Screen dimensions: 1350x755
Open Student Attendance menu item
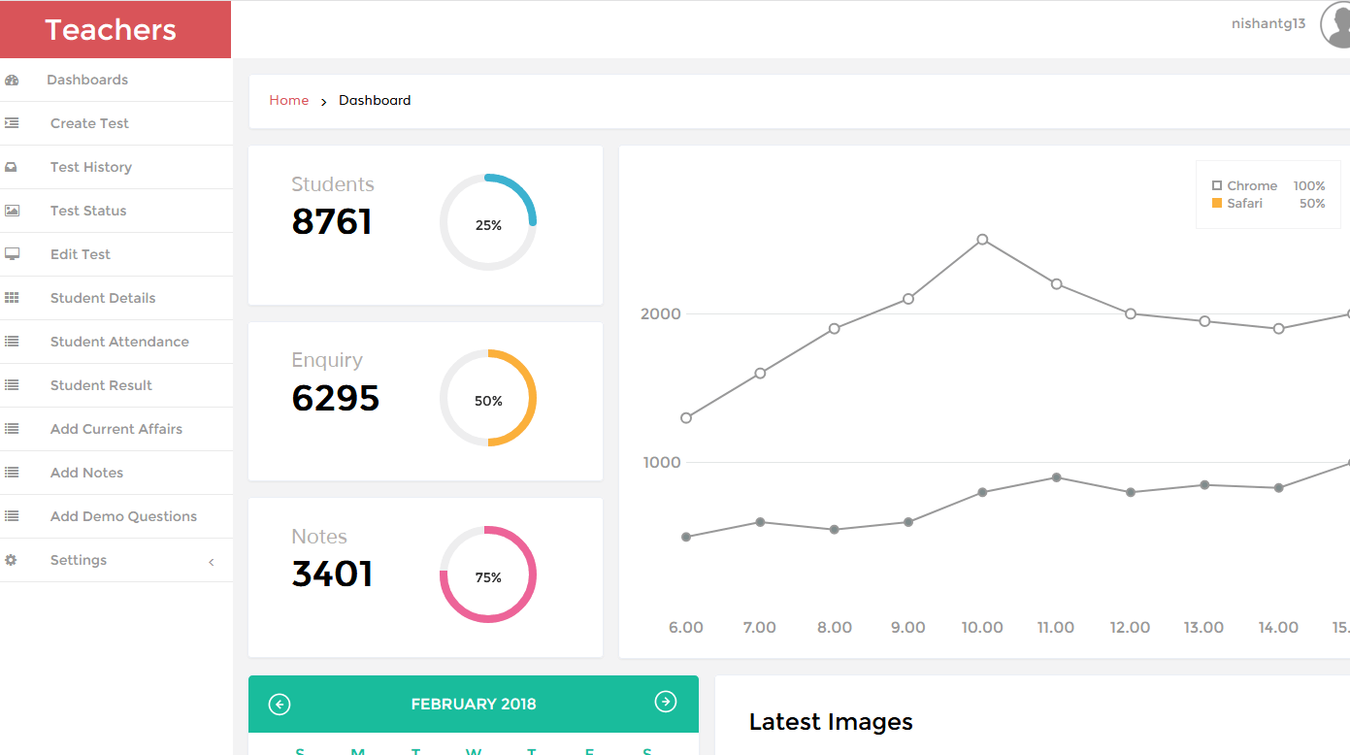(x=119, y=342)
